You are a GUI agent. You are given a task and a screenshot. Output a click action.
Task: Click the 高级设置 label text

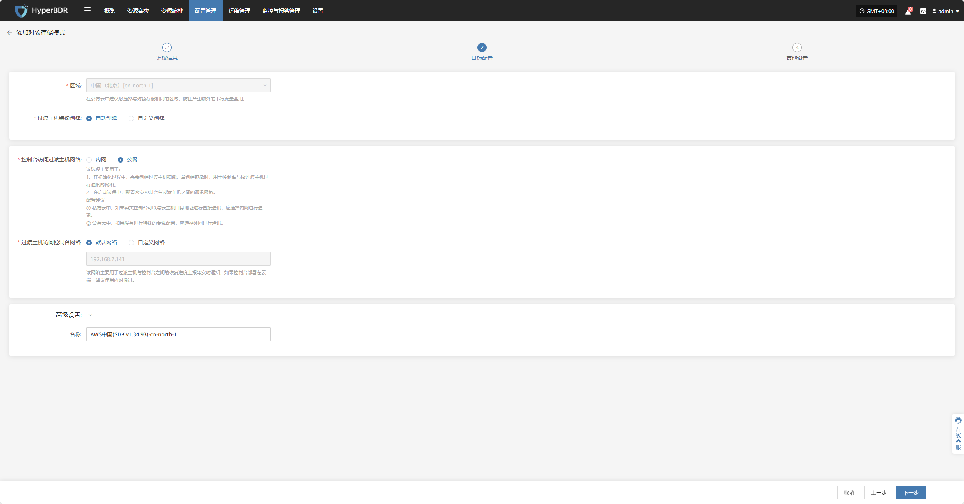click(69, 315)
